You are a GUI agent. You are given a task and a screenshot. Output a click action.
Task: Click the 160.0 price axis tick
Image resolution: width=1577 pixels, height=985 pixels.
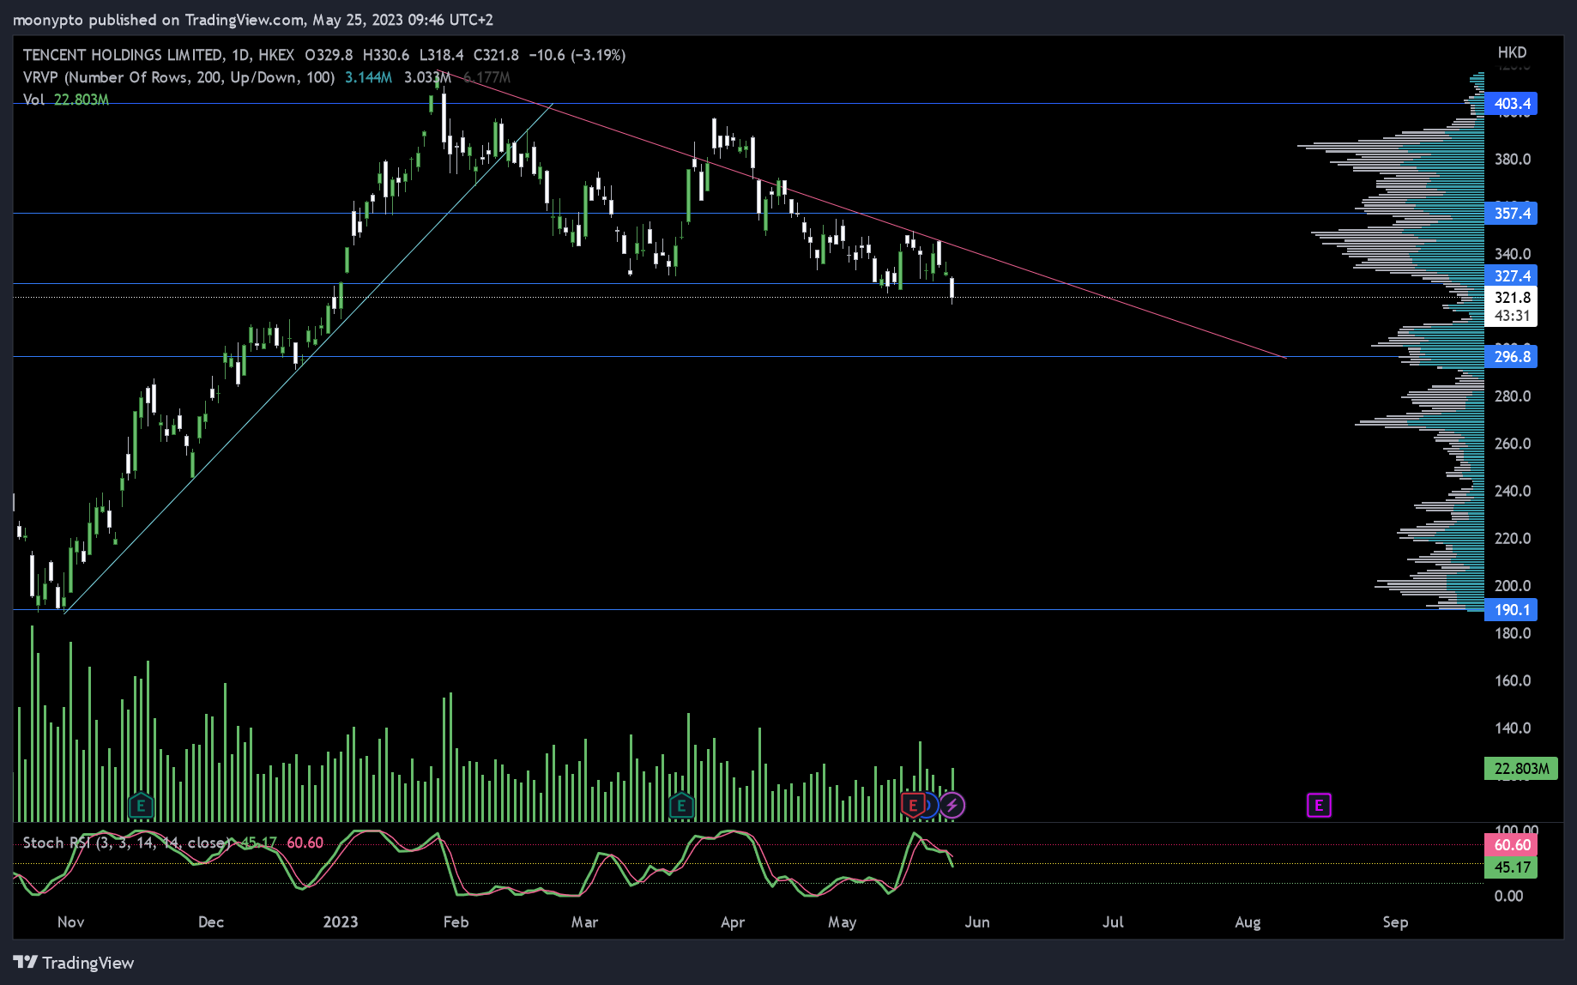pyautogui.click(x=1513, y=680)
